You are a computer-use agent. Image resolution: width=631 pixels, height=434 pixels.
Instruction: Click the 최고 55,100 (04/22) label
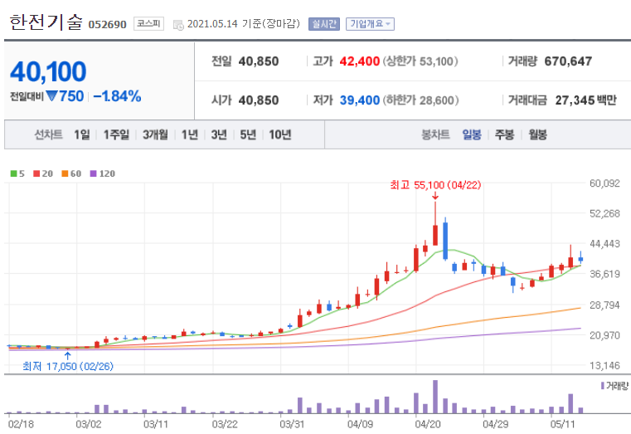(x=435, y=185)
